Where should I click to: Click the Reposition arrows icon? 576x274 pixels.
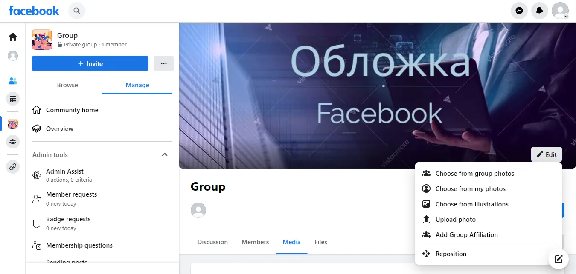pos(426,254)
